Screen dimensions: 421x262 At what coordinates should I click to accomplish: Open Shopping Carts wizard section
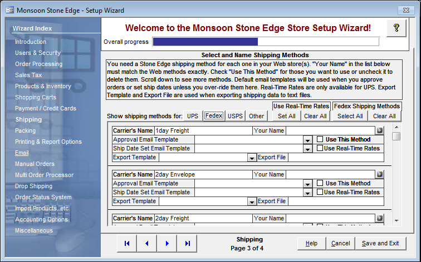[x=36, y=97]
